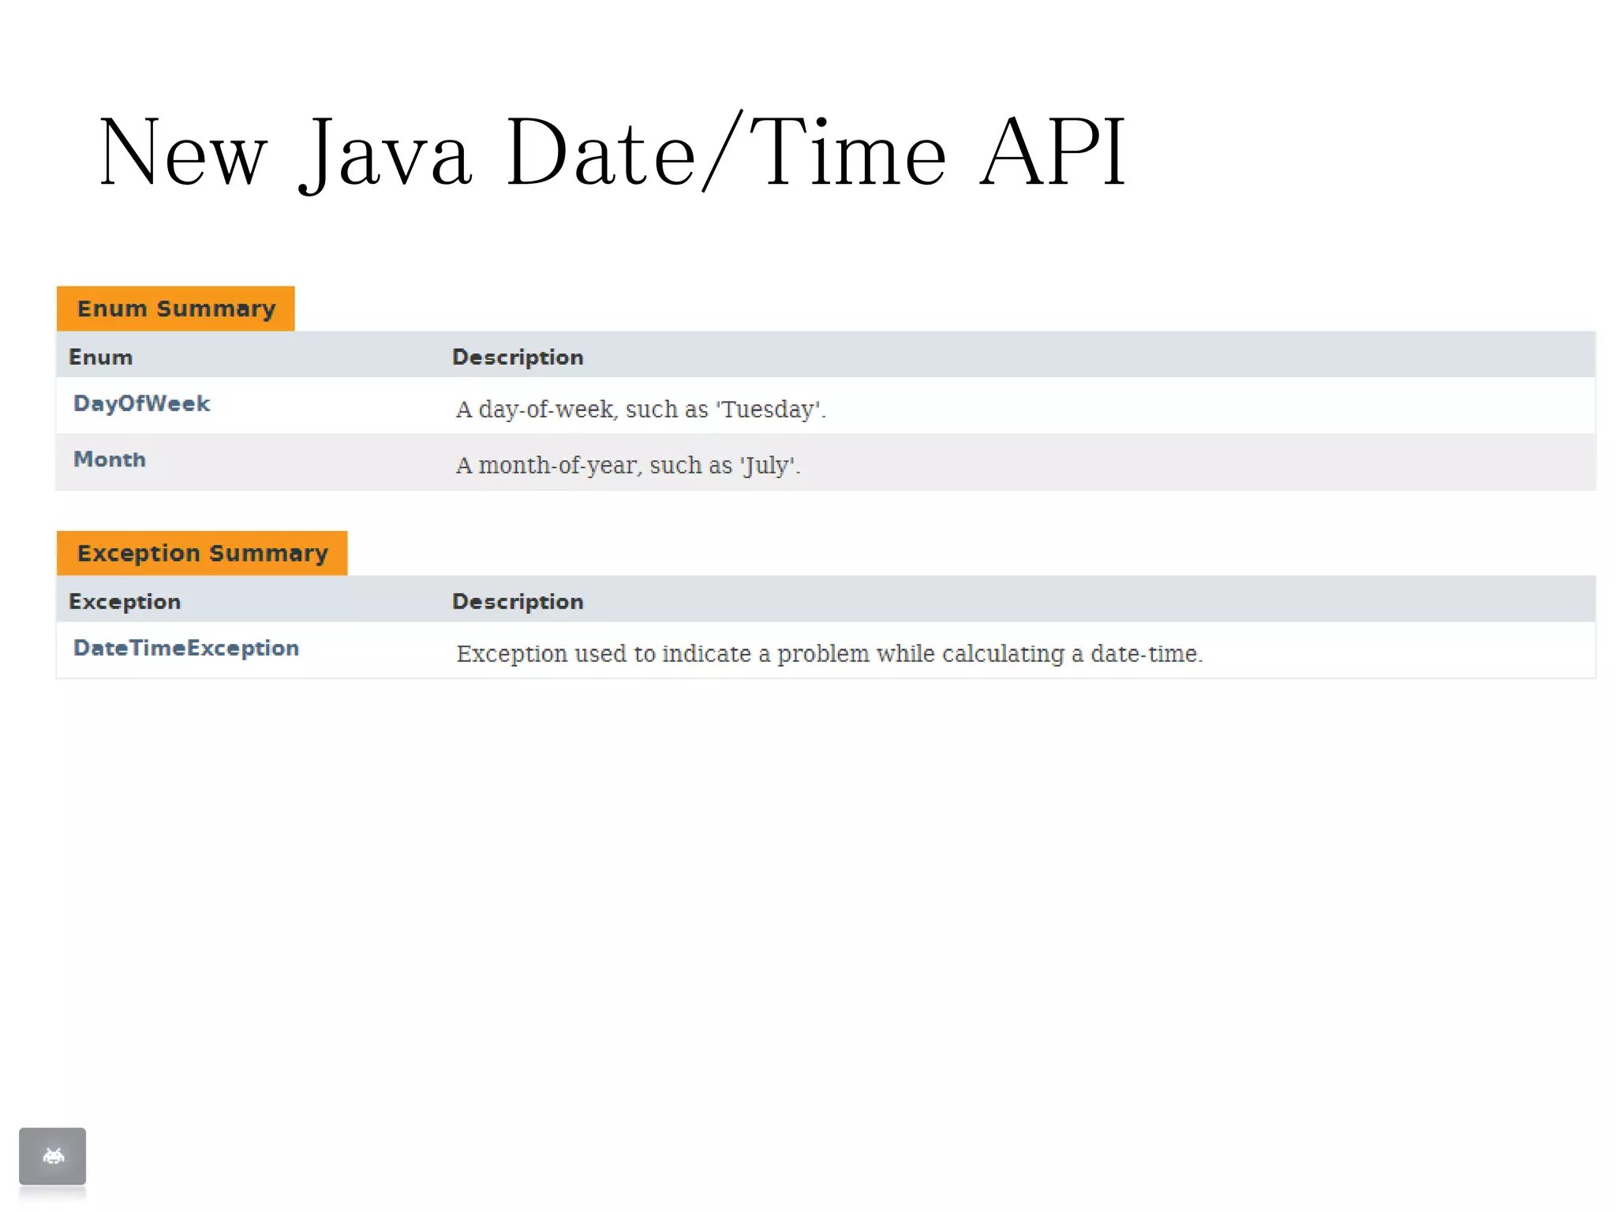Image resolution: width=1616 pixels, height=1212 pixels.
Task: Click 'Date/Time' in the slide title
Action: [726, 151]
